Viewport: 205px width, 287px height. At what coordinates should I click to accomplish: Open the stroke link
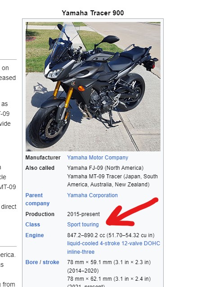51,262
